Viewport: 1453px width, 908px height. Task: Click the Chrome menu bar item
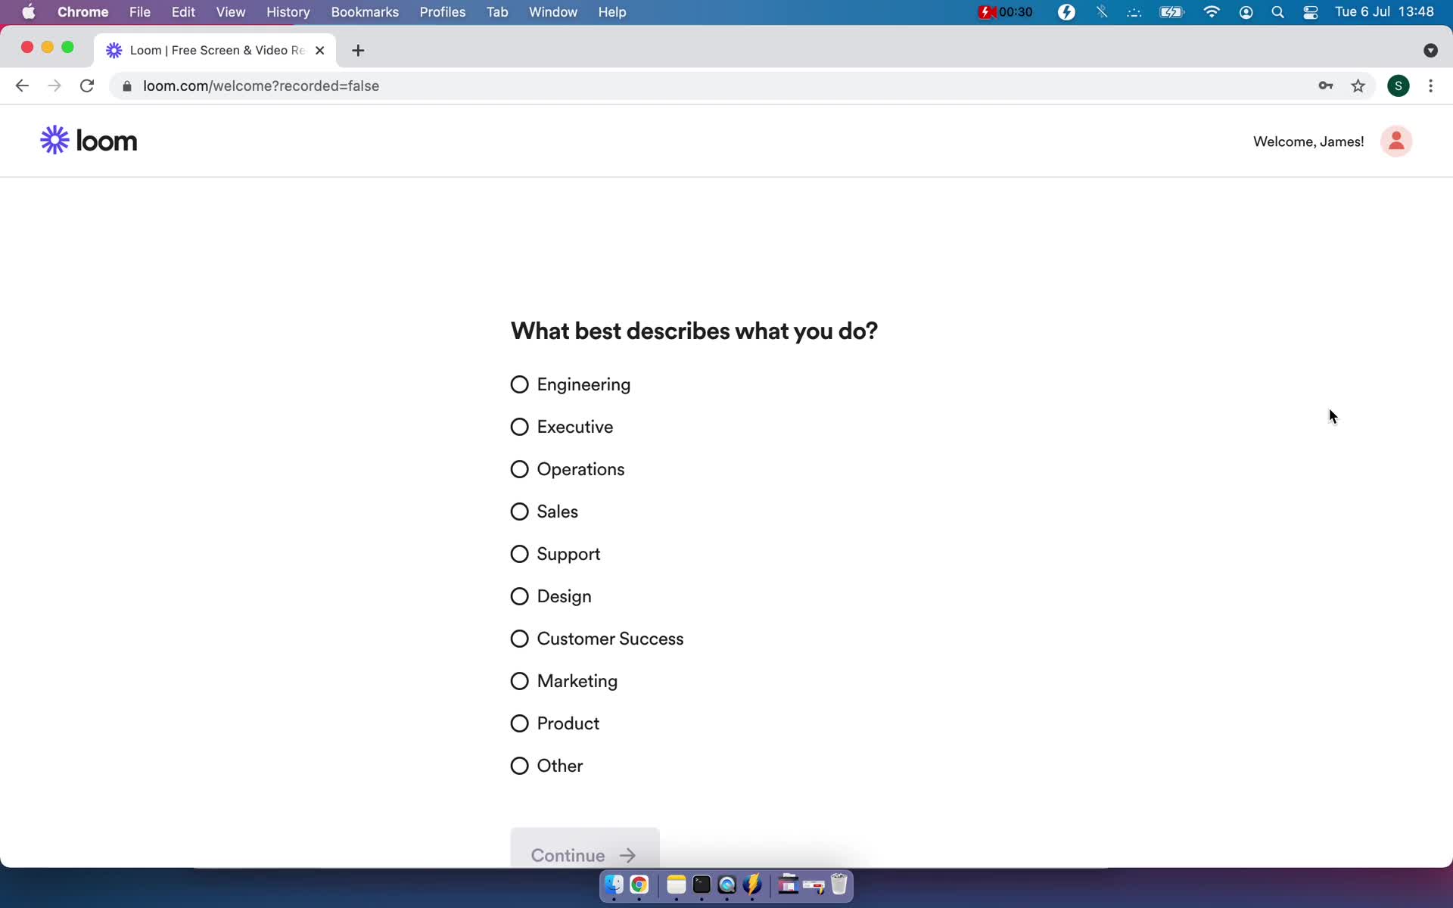coord(82,11)
